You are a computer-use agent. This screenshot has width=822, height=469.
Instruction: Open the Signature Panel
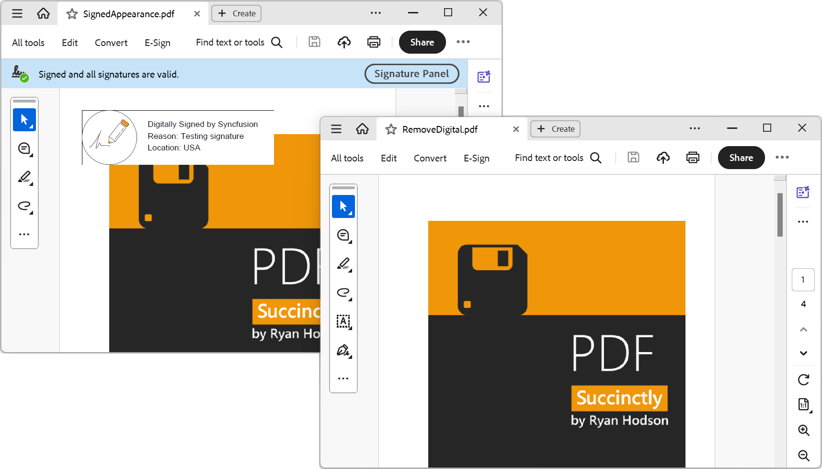(411, 74)
